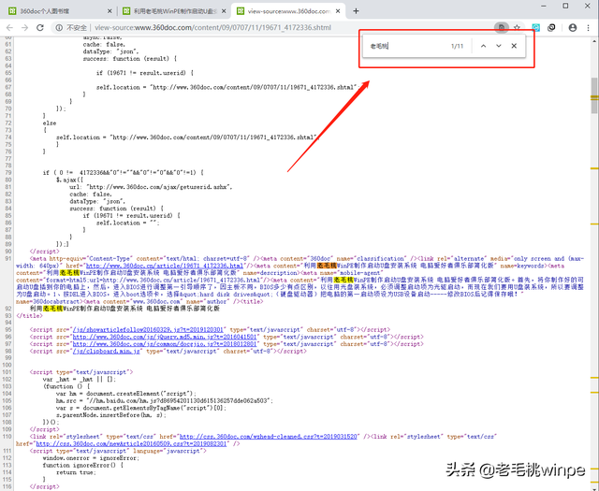This screenshot has width=599, height=491.
Task: Click the orange-highlighted current 老毛桃 match
Action: pos(327,266)
